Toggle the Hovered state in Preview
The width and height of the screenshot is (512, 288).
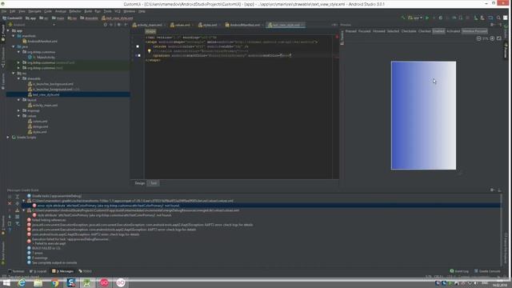point(378,31)
